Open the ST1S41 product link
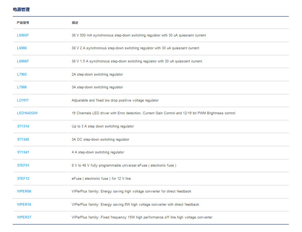302x232 pixels. click(x=23, y=152)
